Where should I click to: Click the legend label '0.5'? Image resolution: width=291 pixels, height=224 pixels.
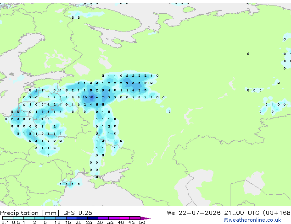click(16, 222)
